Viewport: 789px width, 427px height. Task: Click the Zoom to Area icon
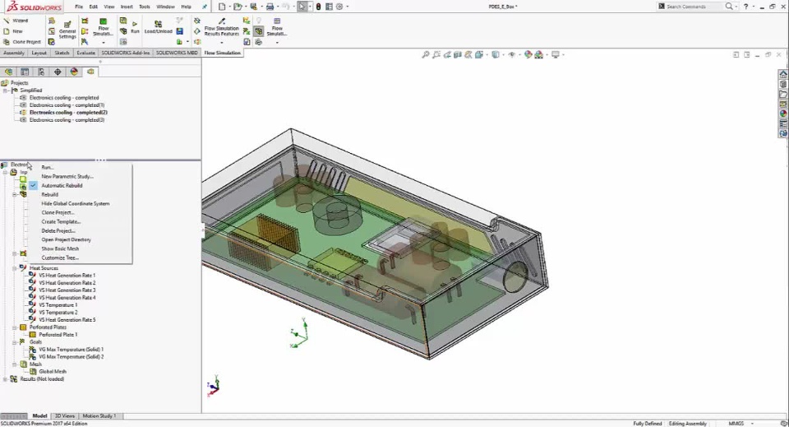click(x=436, y=54)
